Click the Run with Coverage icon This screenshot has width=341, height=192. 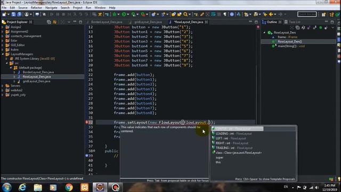(x=133, y=14)
